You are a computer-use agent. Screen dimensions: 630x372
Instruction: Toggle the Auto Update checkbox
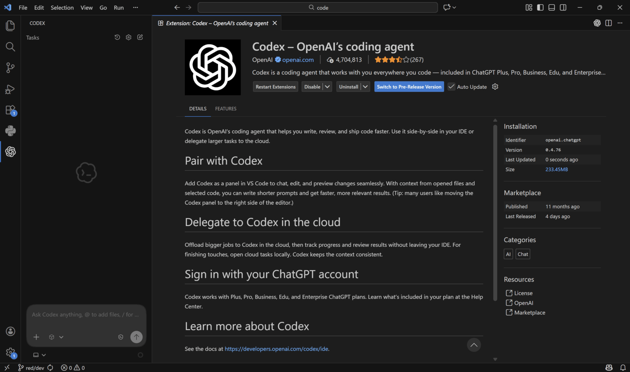click(x=451, y=87)
